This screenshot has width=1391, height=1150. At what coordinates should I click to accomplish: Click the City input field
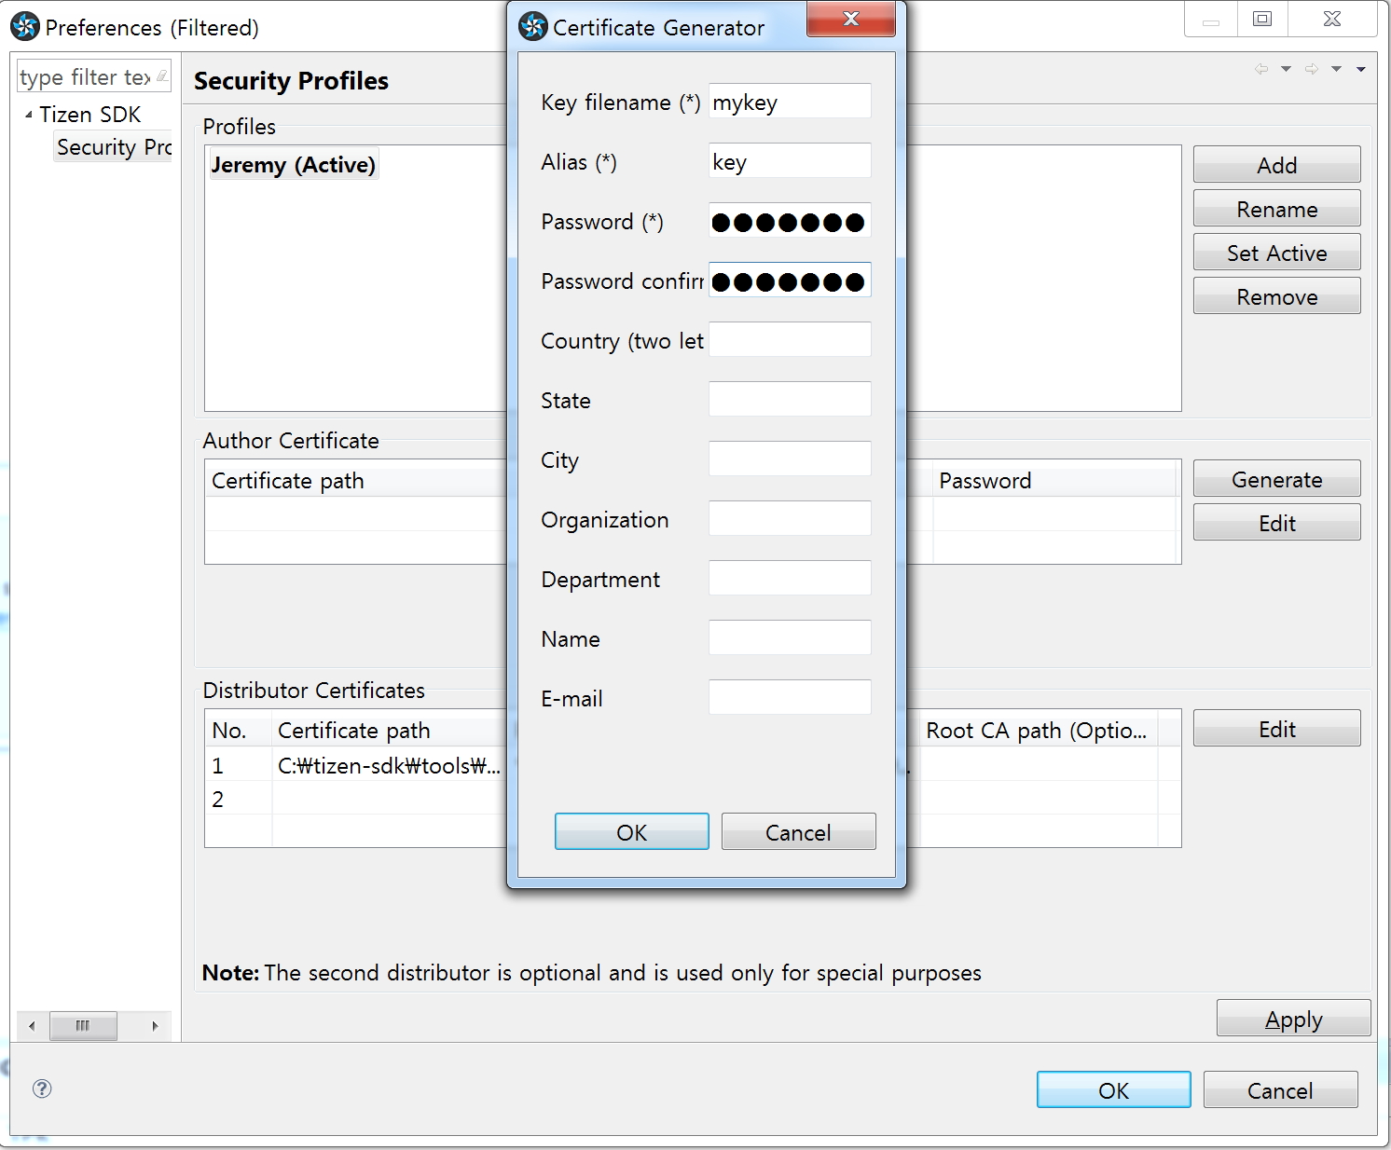click(x=790, y=459)
